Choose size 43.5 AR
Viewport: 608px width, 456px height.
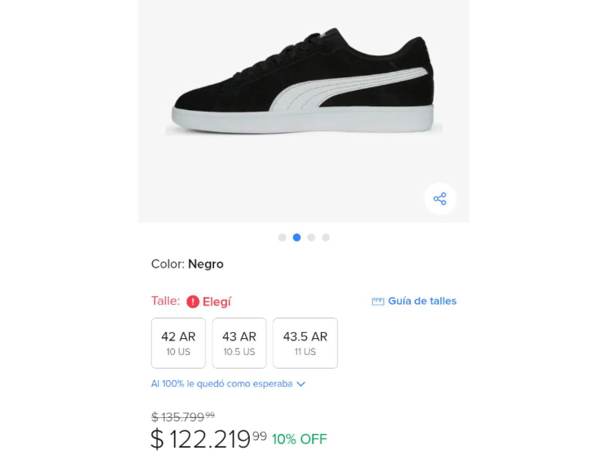click(305, 343)
